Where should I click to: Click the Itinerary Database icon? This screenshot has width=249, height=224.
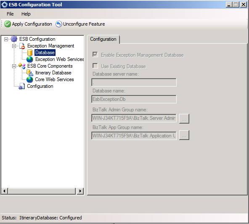pos(30,73)
